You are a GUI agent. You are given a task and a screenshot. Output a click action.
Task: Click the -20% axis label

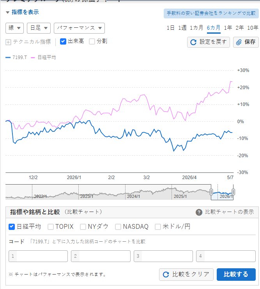[242, 156]
